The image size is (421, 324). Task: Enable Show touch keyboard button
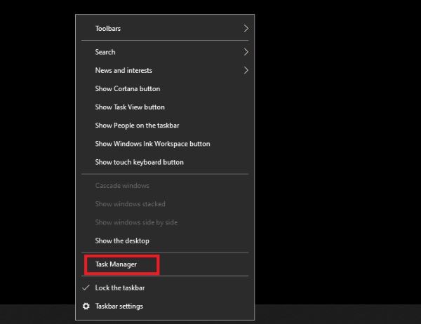click(165, 162)
